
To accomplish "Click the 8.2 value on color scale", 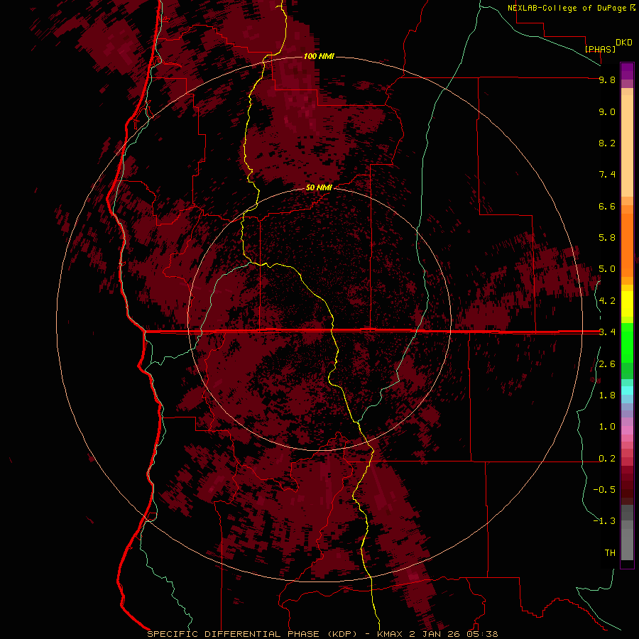I will coord(607,143).
